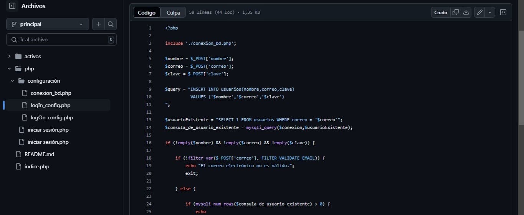Image resolution: width=524 pixels, height=215 pixels.
Task: Open the symbols panel icon
Action: [x=503, y=12]
